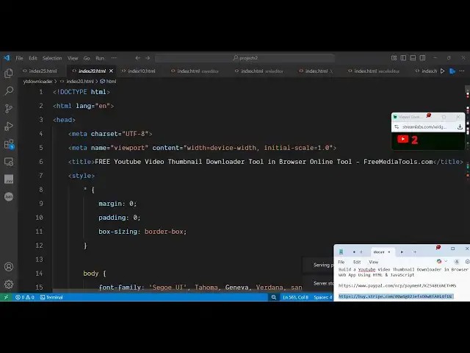
Task: Open the Go menu
Action: pyautogui.click(x=87, y=58)
